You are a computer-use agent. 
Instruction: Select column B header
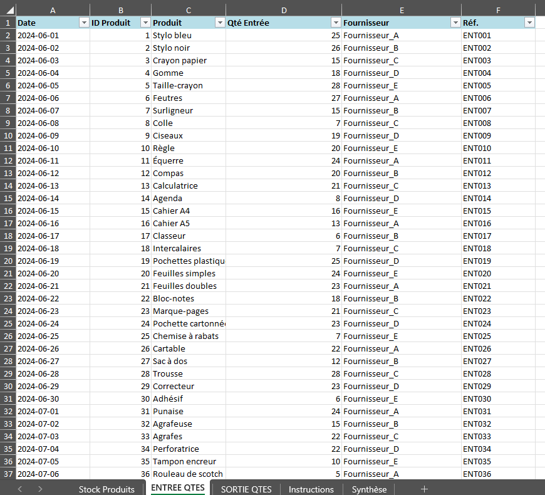tap(121, 11)
